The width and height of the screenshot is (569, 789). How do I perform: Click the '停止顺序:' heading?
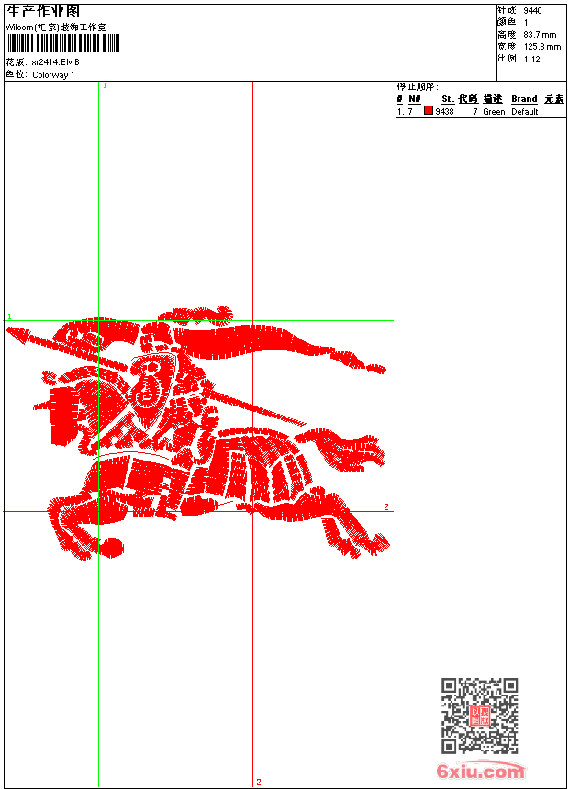(x=418, y=87)
